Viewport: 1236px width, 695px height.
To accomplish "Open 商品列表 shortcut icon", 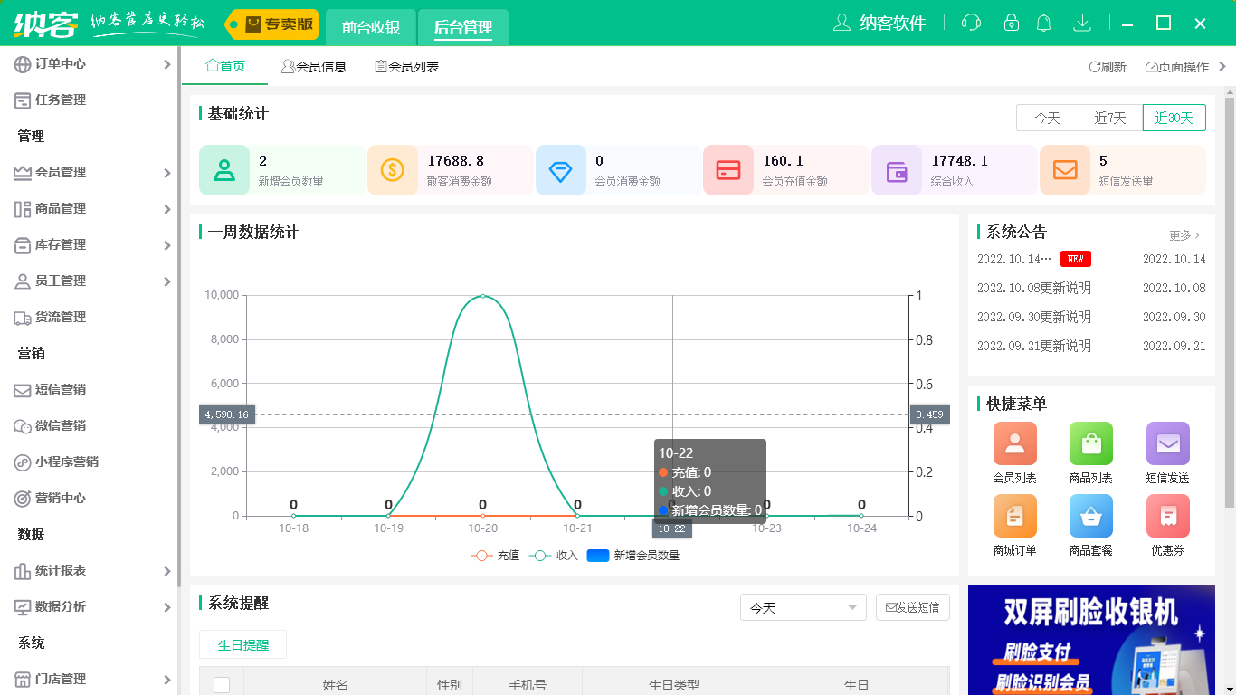I will [1090, 443].
